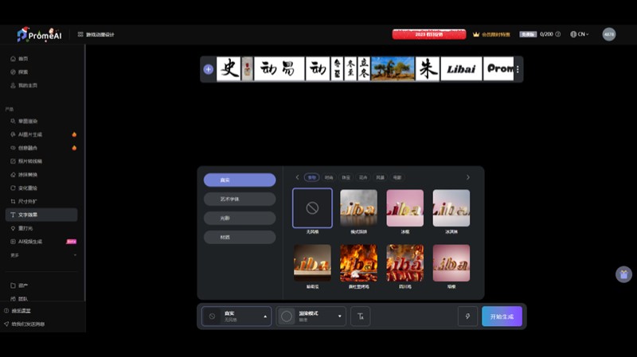Click the PromeAI logo
Image resolution: width=637 pixels, height=357 pixels.
coord(39,34)
